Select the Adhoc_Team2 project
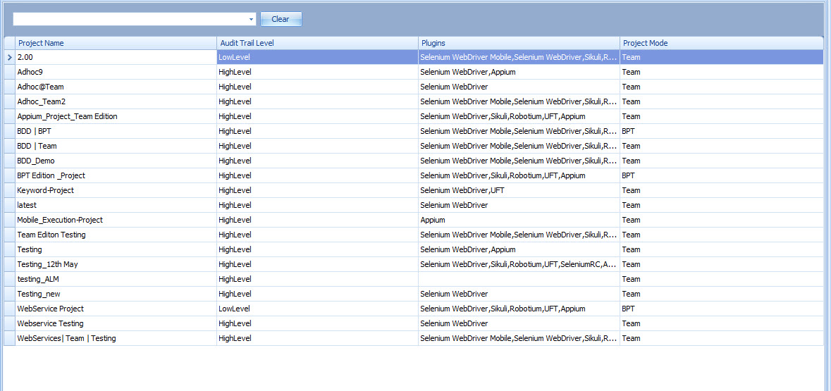The height and width of the screenshot is (391, 831). coord(116,101)
